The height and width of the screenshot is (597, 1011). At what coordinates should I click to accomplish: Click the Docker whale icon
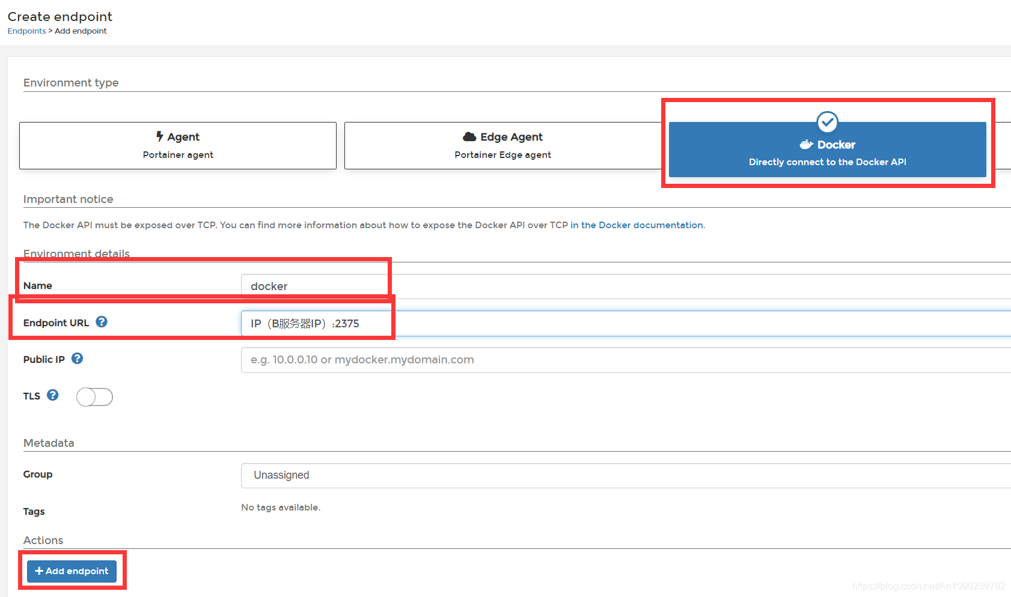[x=806, y=144]
